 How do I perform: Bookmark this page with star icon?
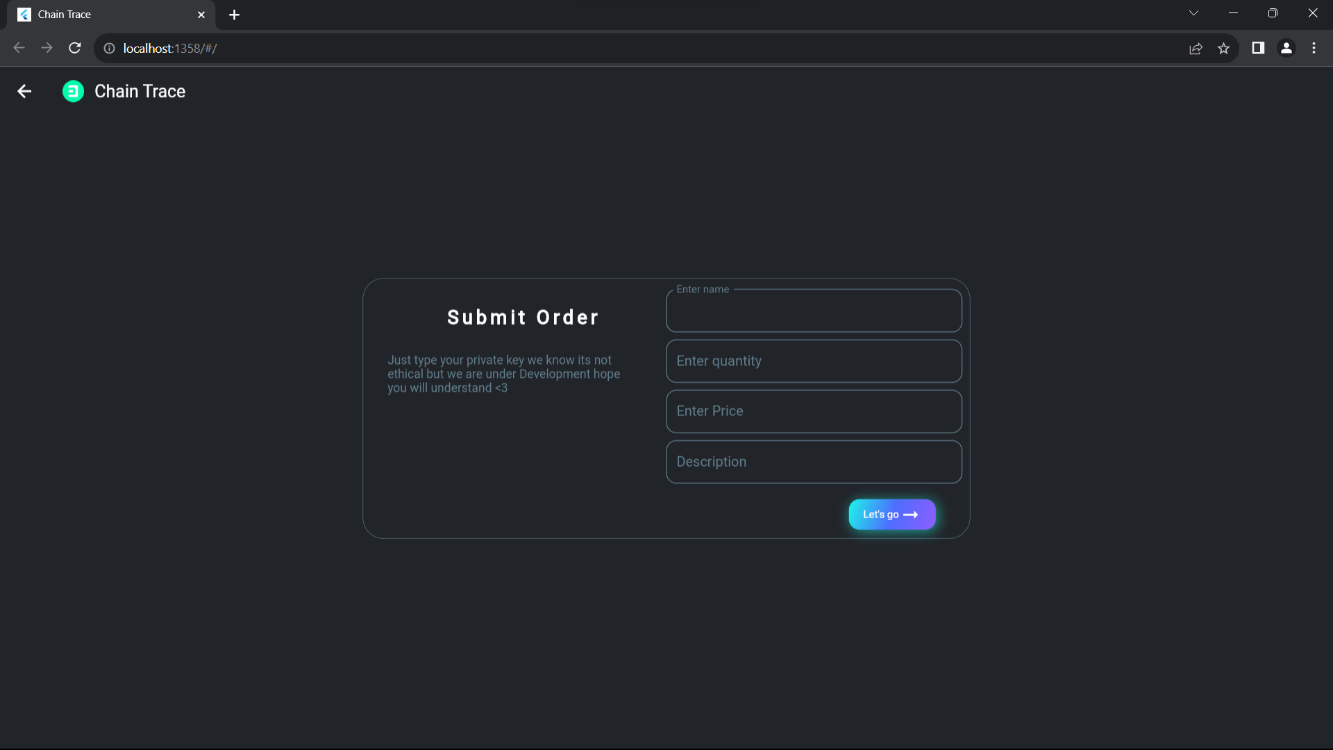pos(1223,48)
